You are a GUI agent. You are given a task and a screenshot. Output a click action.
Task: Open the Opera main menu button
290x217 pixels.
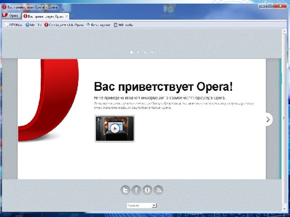(x=11, y=16)
